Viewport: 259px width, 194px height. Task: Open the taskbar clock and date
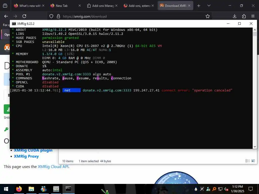[237, 189]
